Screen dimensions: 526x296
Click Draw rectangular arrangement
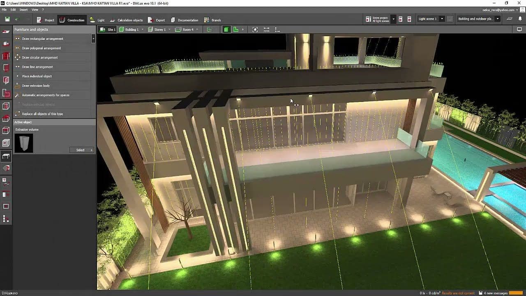point(43,39)
